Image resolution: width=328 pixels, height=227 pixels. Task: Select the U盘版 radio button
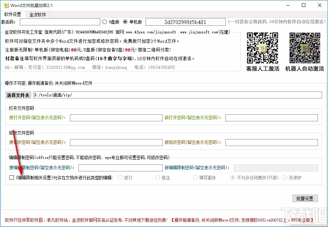(x=105, y=22)
